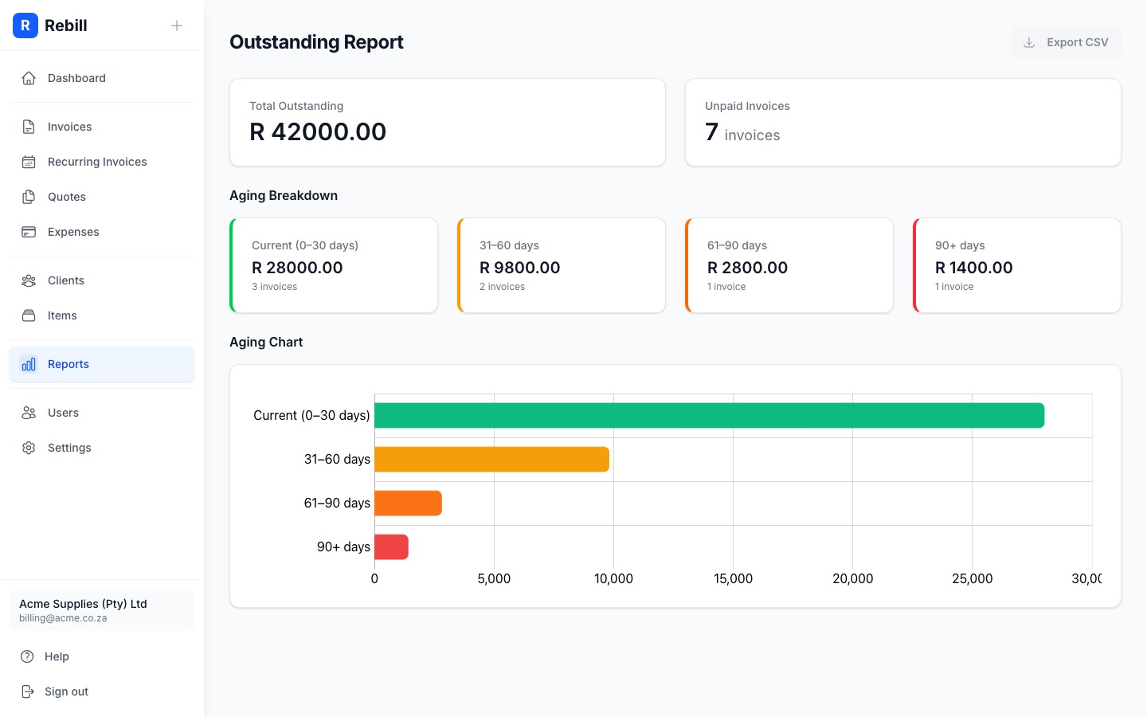Click the Sign out icon
This screenshot has height=717, width=1147.
coord(29,692)
